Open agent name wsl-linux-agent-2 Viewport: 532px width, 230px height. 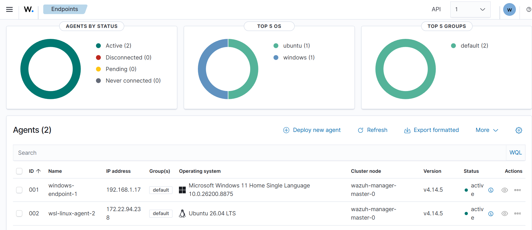pyautogui.click(x=72, y=213)
